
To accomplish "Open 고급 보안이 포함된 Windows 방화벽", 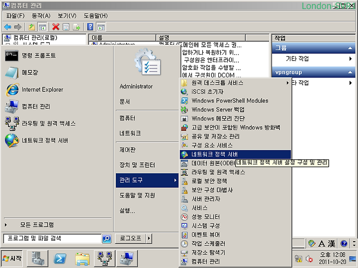I will click(x=235, y=128).
